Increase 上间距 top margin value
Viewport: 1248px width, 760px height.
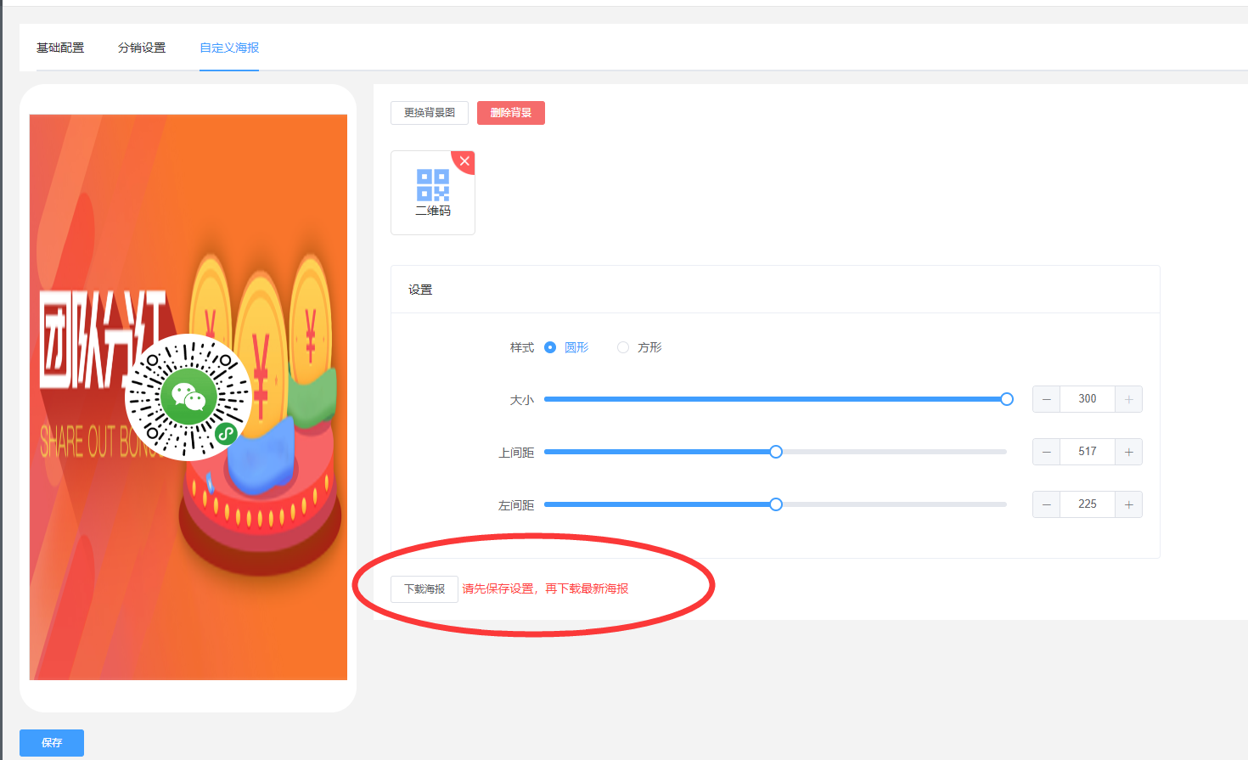[1128, 452]
